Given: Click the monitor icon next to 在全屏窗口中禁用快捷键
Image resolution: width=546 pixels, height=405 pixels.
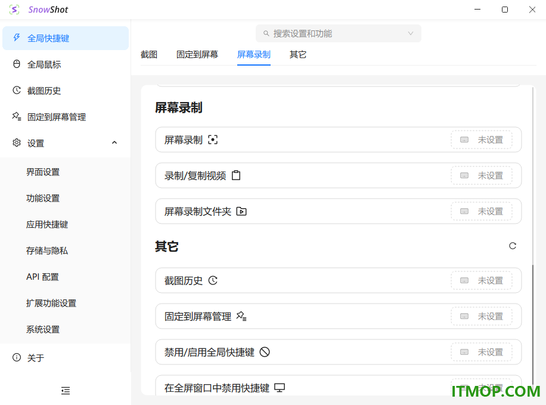Looking at the screenshot, I should [x=280, y=388].
